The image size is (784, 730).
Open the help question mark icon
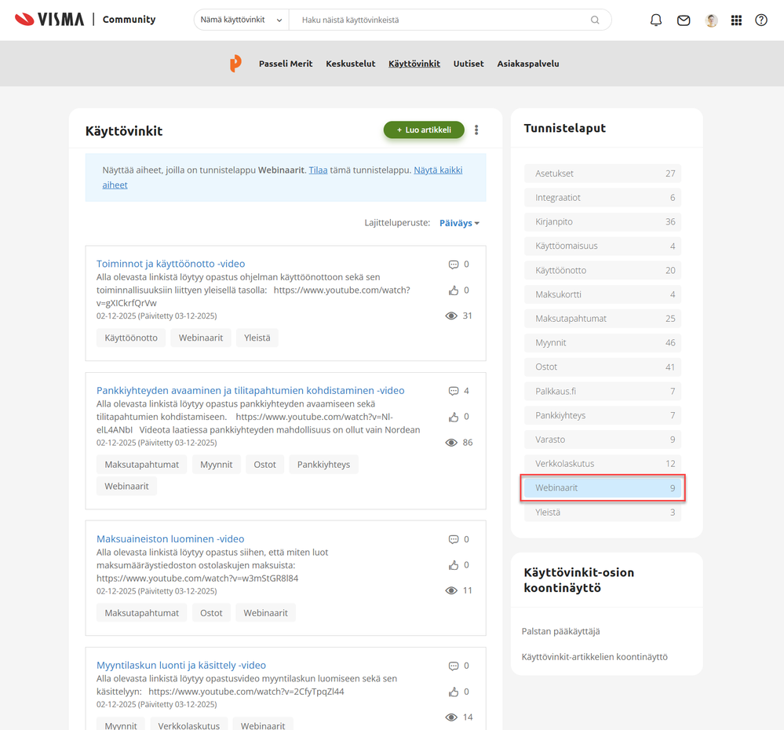click(761, 20)
